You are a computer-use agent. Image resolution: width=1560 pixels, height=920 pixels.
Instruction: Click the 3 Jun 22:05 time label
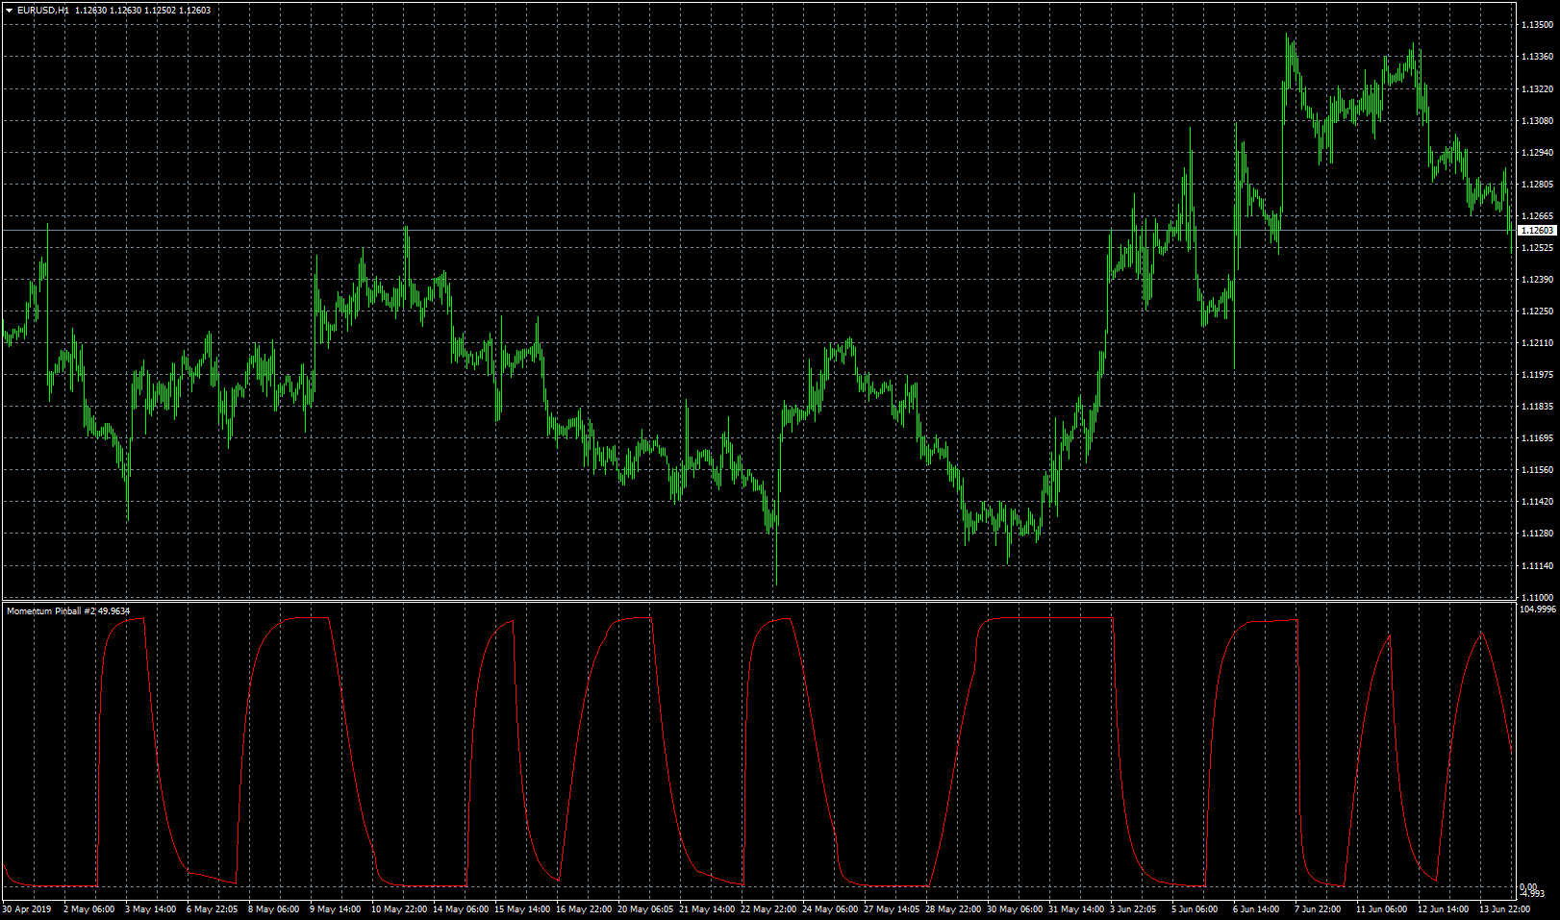[x=1133, y=909]
